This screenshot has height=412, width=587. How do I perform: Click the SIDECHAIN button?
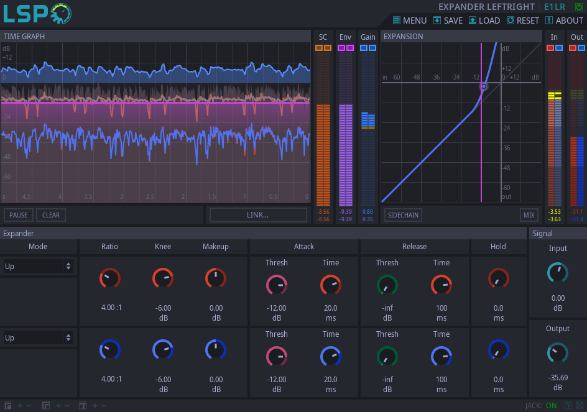click(x=403, y=215)
